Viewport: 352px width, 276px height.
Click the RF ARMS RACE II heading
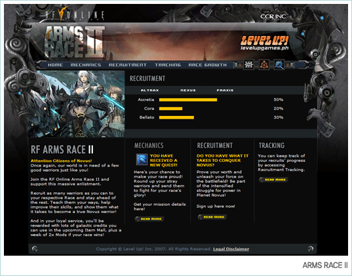[62, 149]
